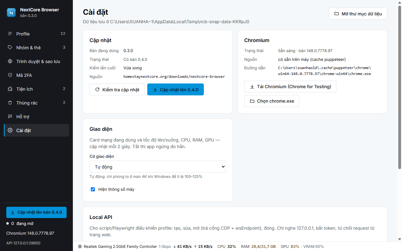Click the Chọn chrome.exe button

coord(272,101)
